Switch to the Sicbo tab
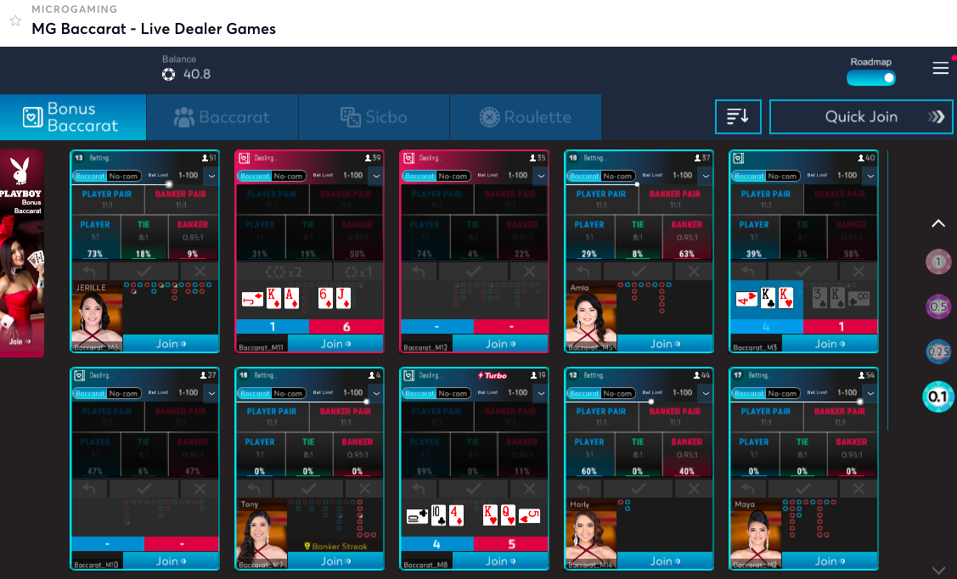957x579 pixels. pyautogui.click(x=374, y=117)
